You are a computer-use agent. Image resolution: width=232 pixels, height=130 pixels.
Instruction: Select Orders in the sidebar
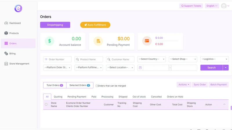(x=18, y=43)
